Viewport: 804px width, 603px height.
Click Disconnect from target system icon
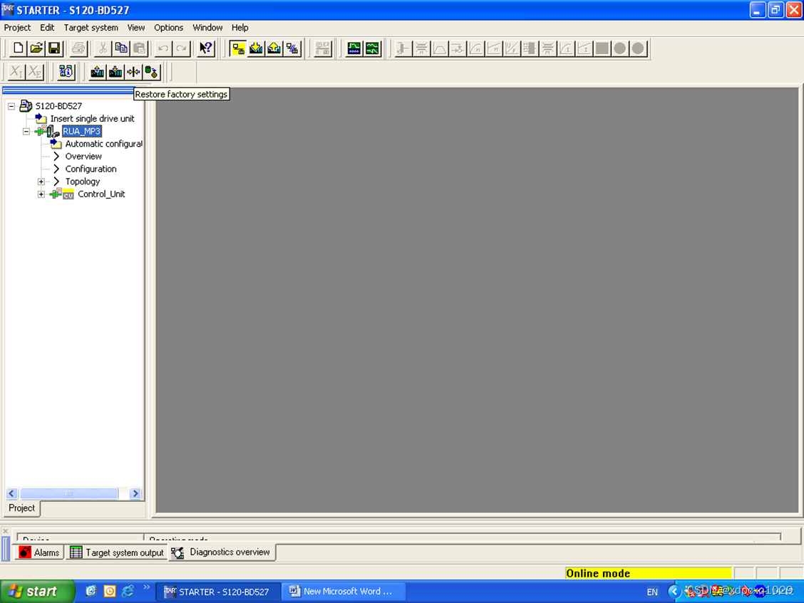(292, 48)
